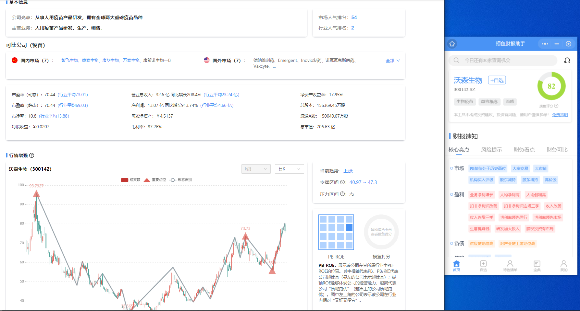The image size is (580, 311).
Task: Switch to 财务看点 tab
Action: click(x=524, y=150)
